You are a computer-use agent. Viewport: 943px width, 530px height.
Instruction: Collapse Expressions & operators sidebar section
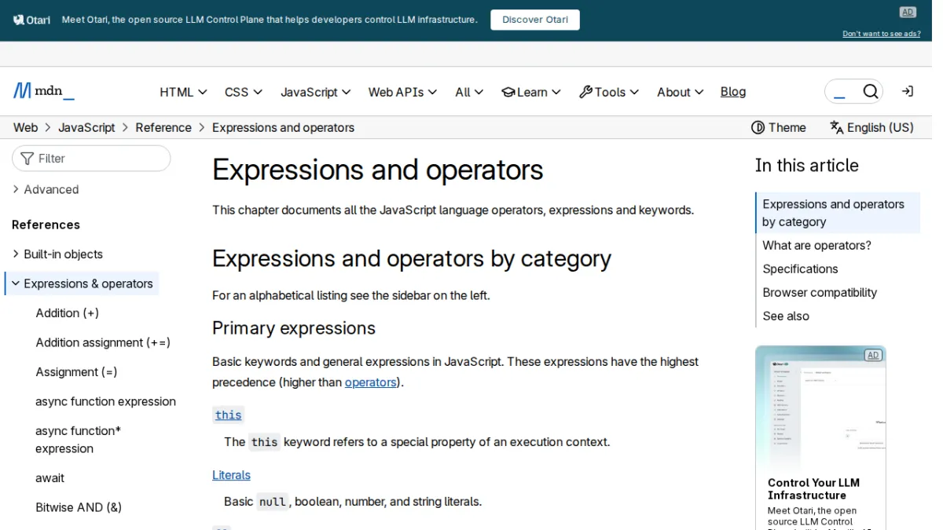(x=82, y=283)
